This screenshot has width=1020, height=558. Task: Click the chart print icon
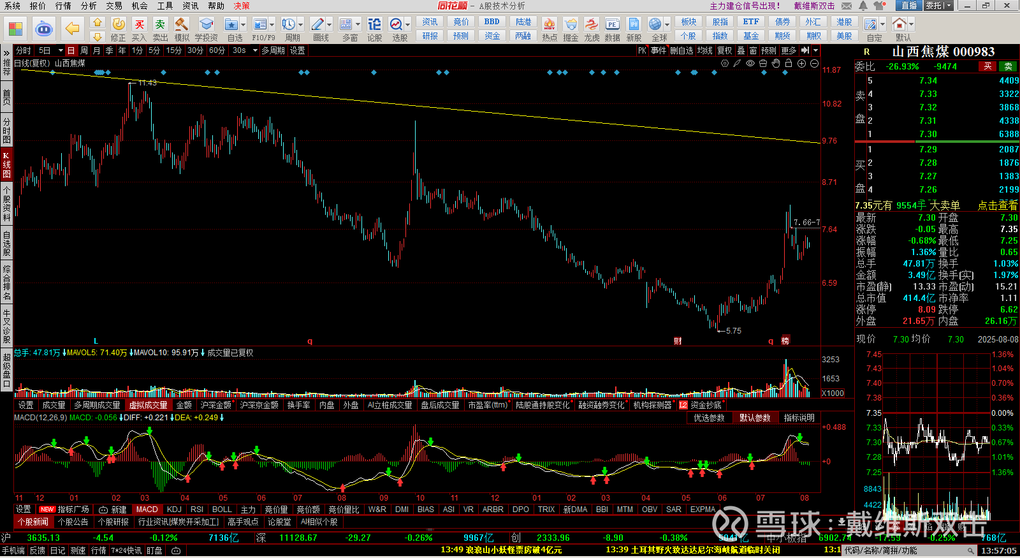(763, 63)
